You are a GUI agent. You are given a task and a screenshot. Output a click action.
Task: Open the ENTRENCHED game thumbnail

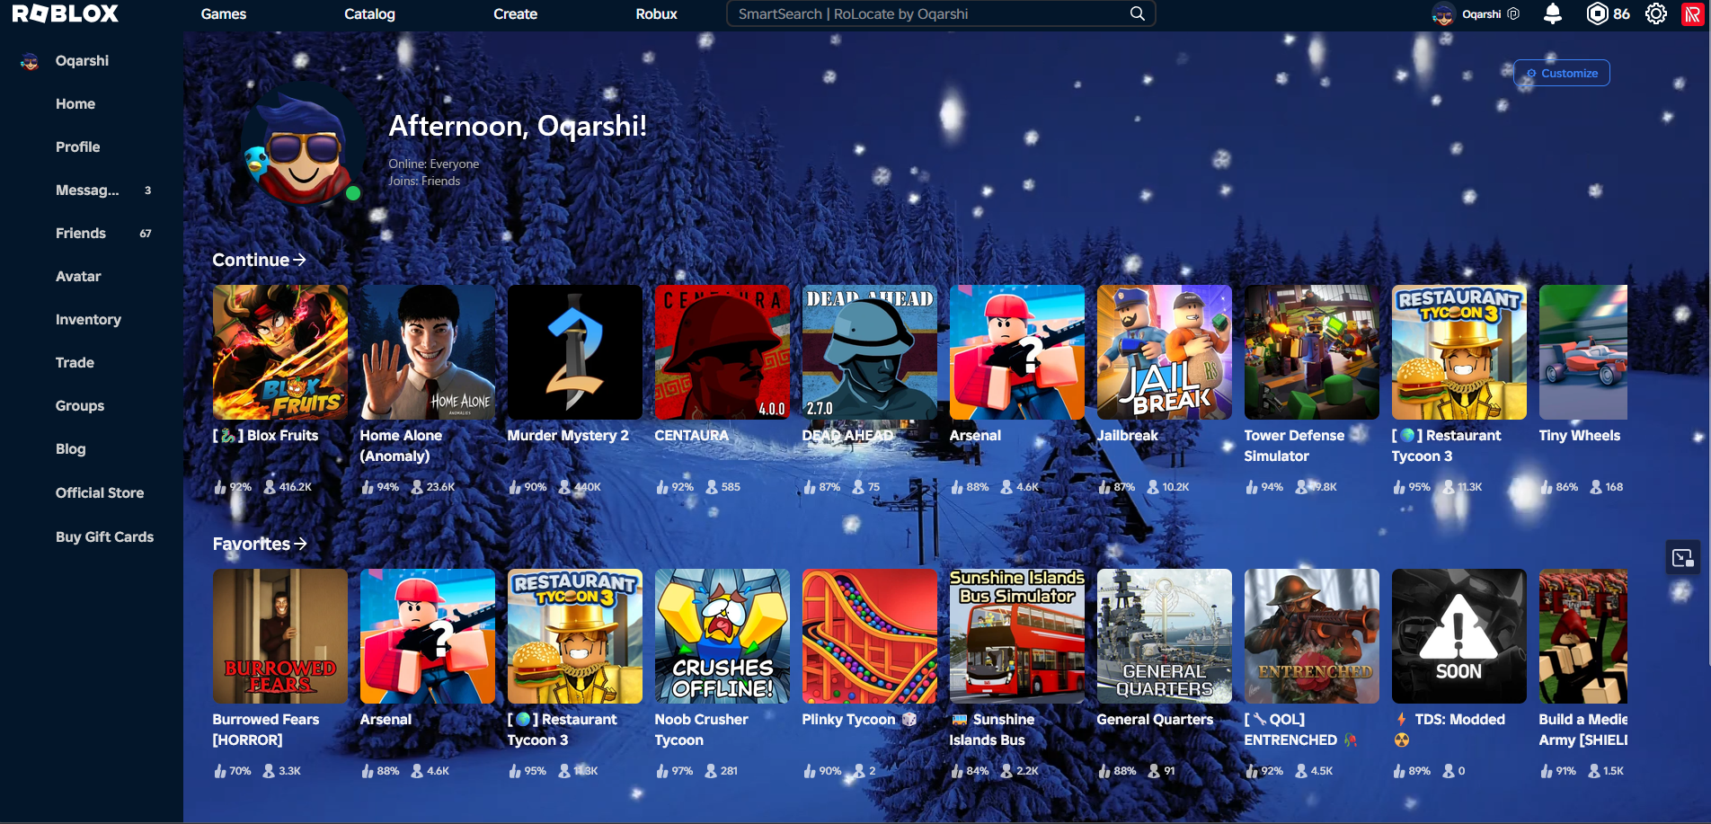1312,636
